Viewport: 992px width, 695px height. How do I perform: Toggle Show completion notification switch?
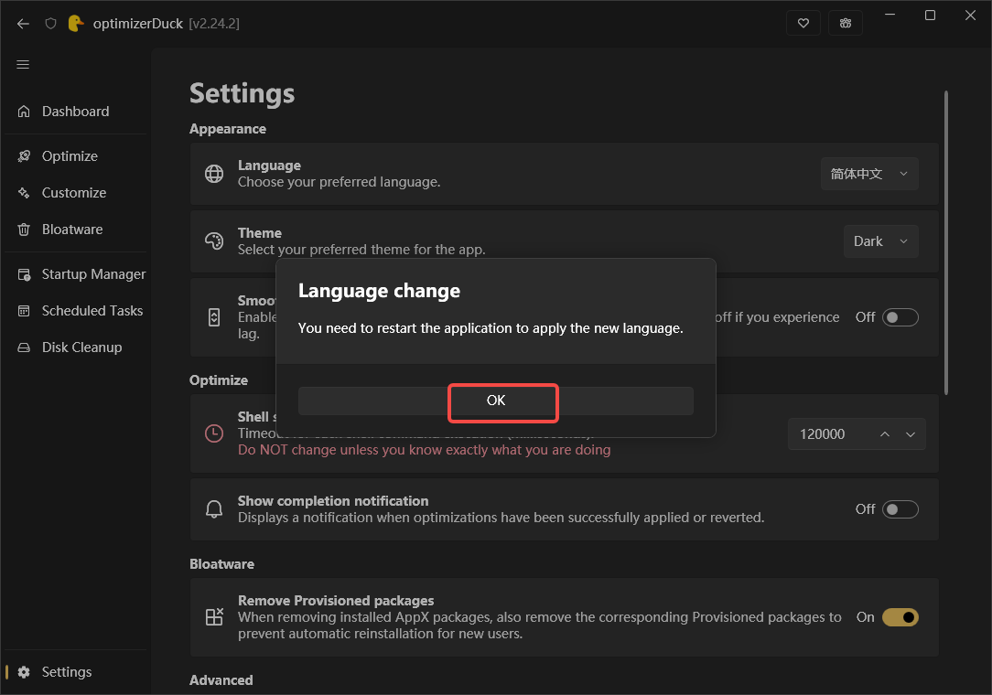pyautogui.click(x=900, y=509)
